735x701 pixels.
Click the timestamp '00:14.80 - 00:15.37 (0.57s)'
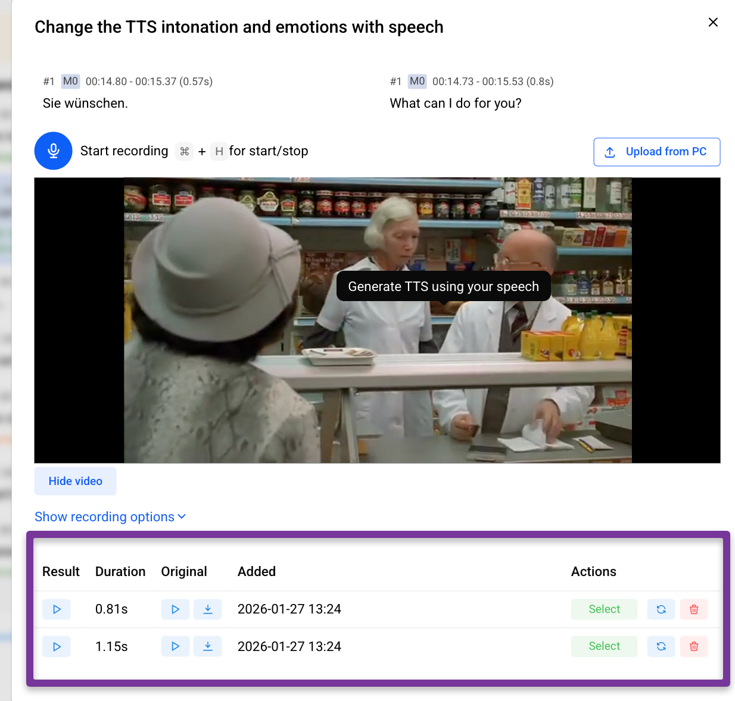tap(149, 82)
